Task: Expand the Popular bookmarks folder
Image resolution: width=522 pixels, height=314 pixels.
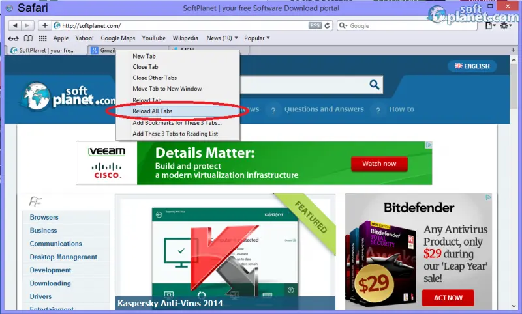Action: (x=256, y=38)
